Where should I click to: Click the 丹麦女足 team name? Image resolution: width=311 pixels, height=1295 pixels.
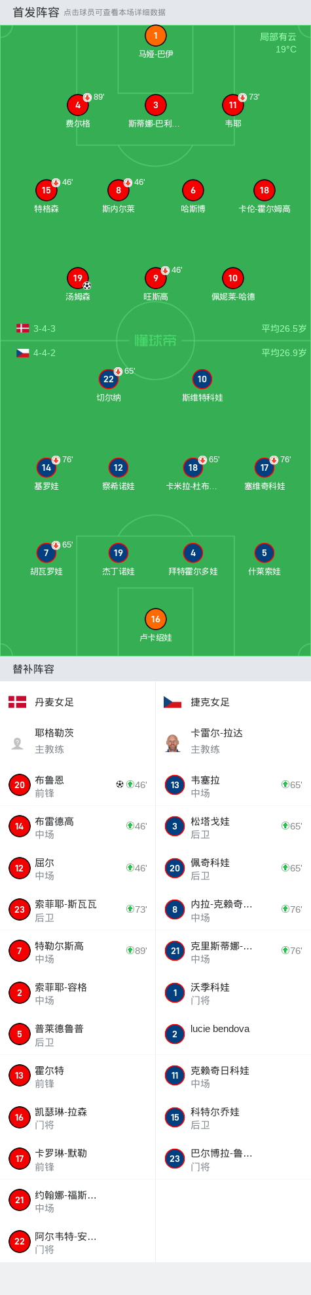coord(54,702)
